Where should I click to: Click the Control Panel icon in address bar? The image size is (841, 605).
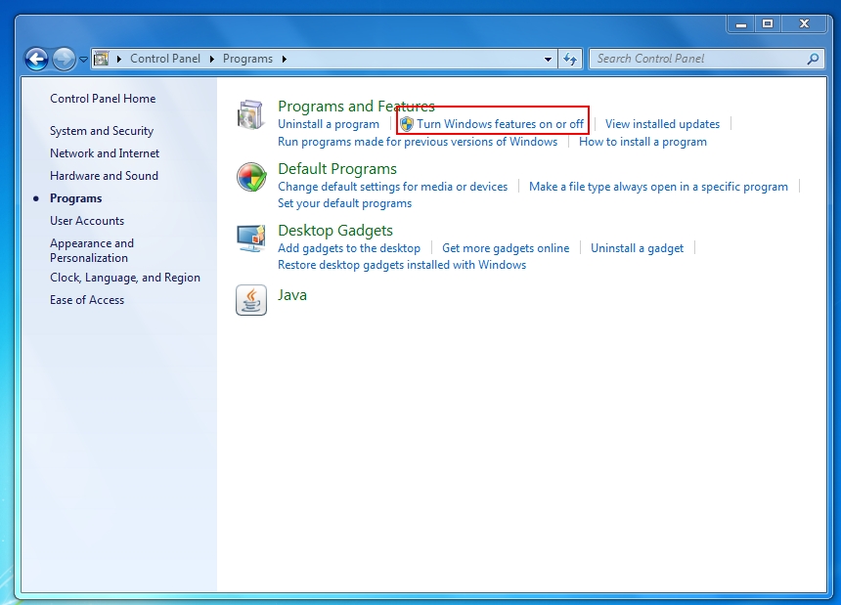(x=102, y=59)
